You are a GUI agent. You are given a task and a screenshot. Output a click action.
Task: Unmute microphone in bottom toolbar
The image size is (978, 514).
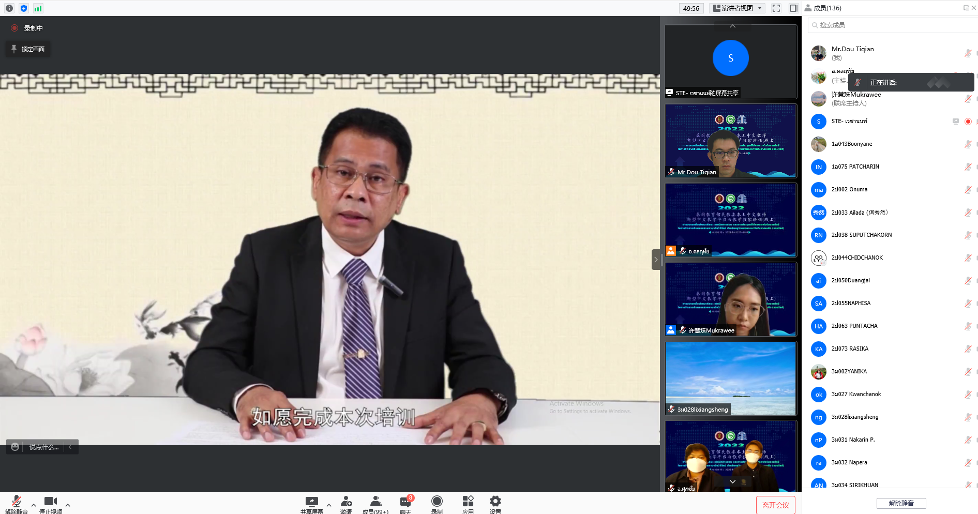click(17, 504)
